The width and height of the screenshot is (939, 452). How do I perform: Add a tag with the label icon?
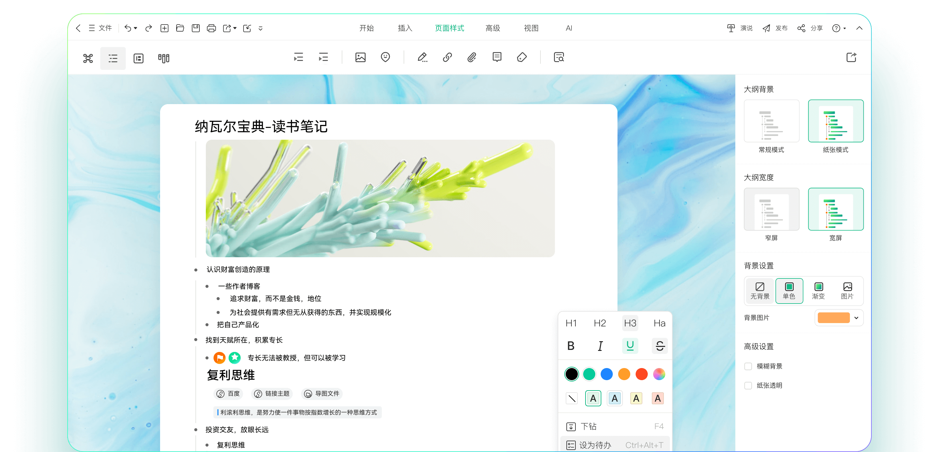click(x=522, y=57)
